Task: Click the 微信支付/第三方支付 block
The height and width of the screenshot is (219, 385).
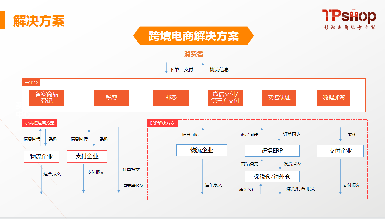Action: pos(225,98)
